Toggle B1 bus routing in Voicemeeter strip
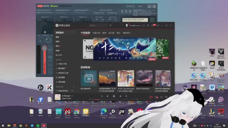The image size is (228, 128). pyautogui.click(x=50, y=57)
